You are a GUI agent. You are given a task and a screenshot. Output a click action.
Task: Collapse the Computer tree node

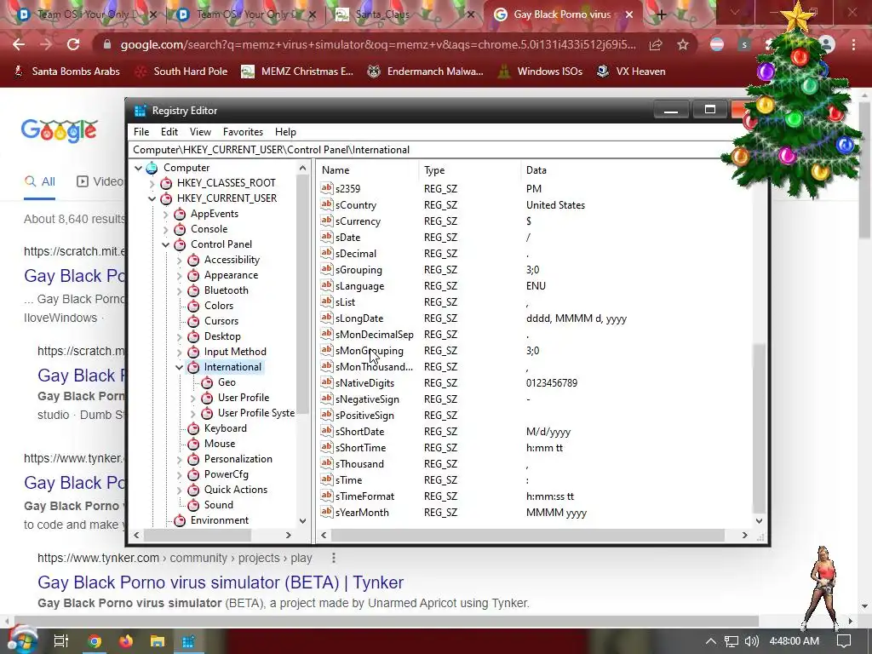coord(138,168)
